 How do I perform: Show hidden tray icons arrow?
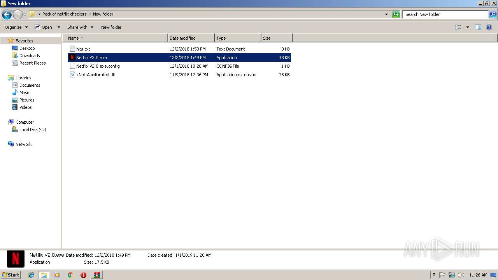(434, 275)
